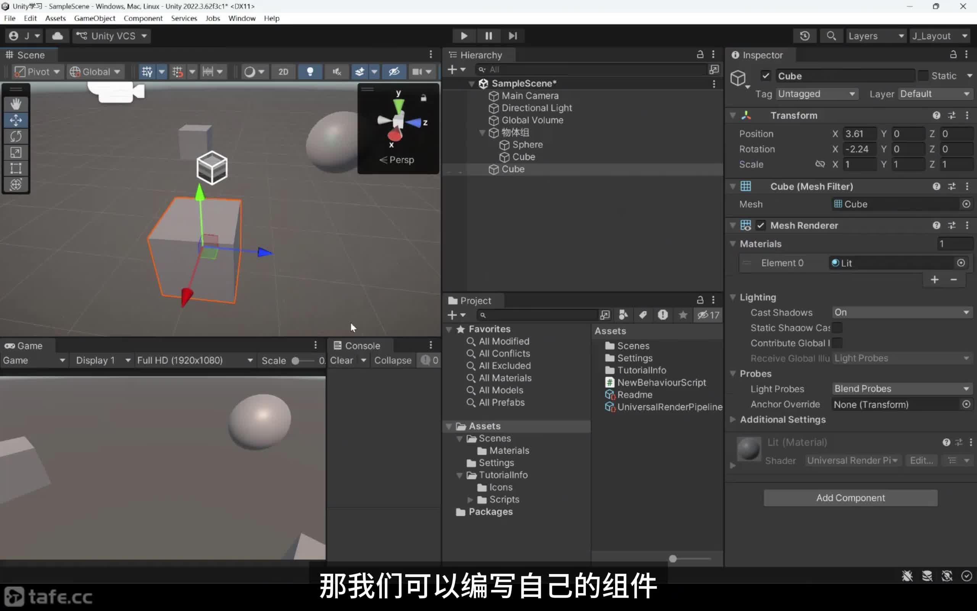Open the Pivot handle position dropdown
The image size is (977, 611).
(37, 72)
